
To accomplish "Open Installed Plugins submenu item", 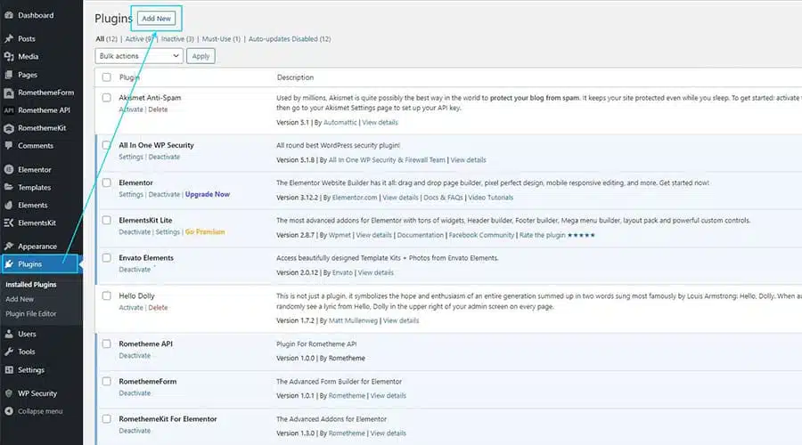I will click(x=30, y=285).
